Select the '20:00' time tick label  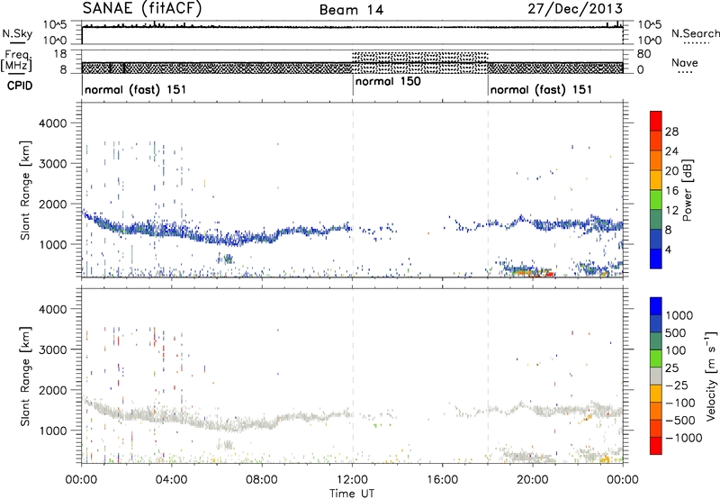(533, 480)
